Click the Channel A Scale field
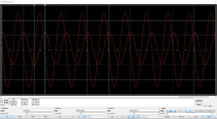217x119 pixels. click(x=91, y=111)
